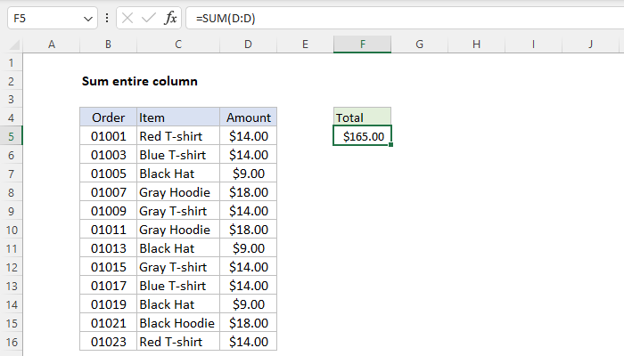Select column J header
This screenshot has width=624, height=356.
(x=590, y=44)
